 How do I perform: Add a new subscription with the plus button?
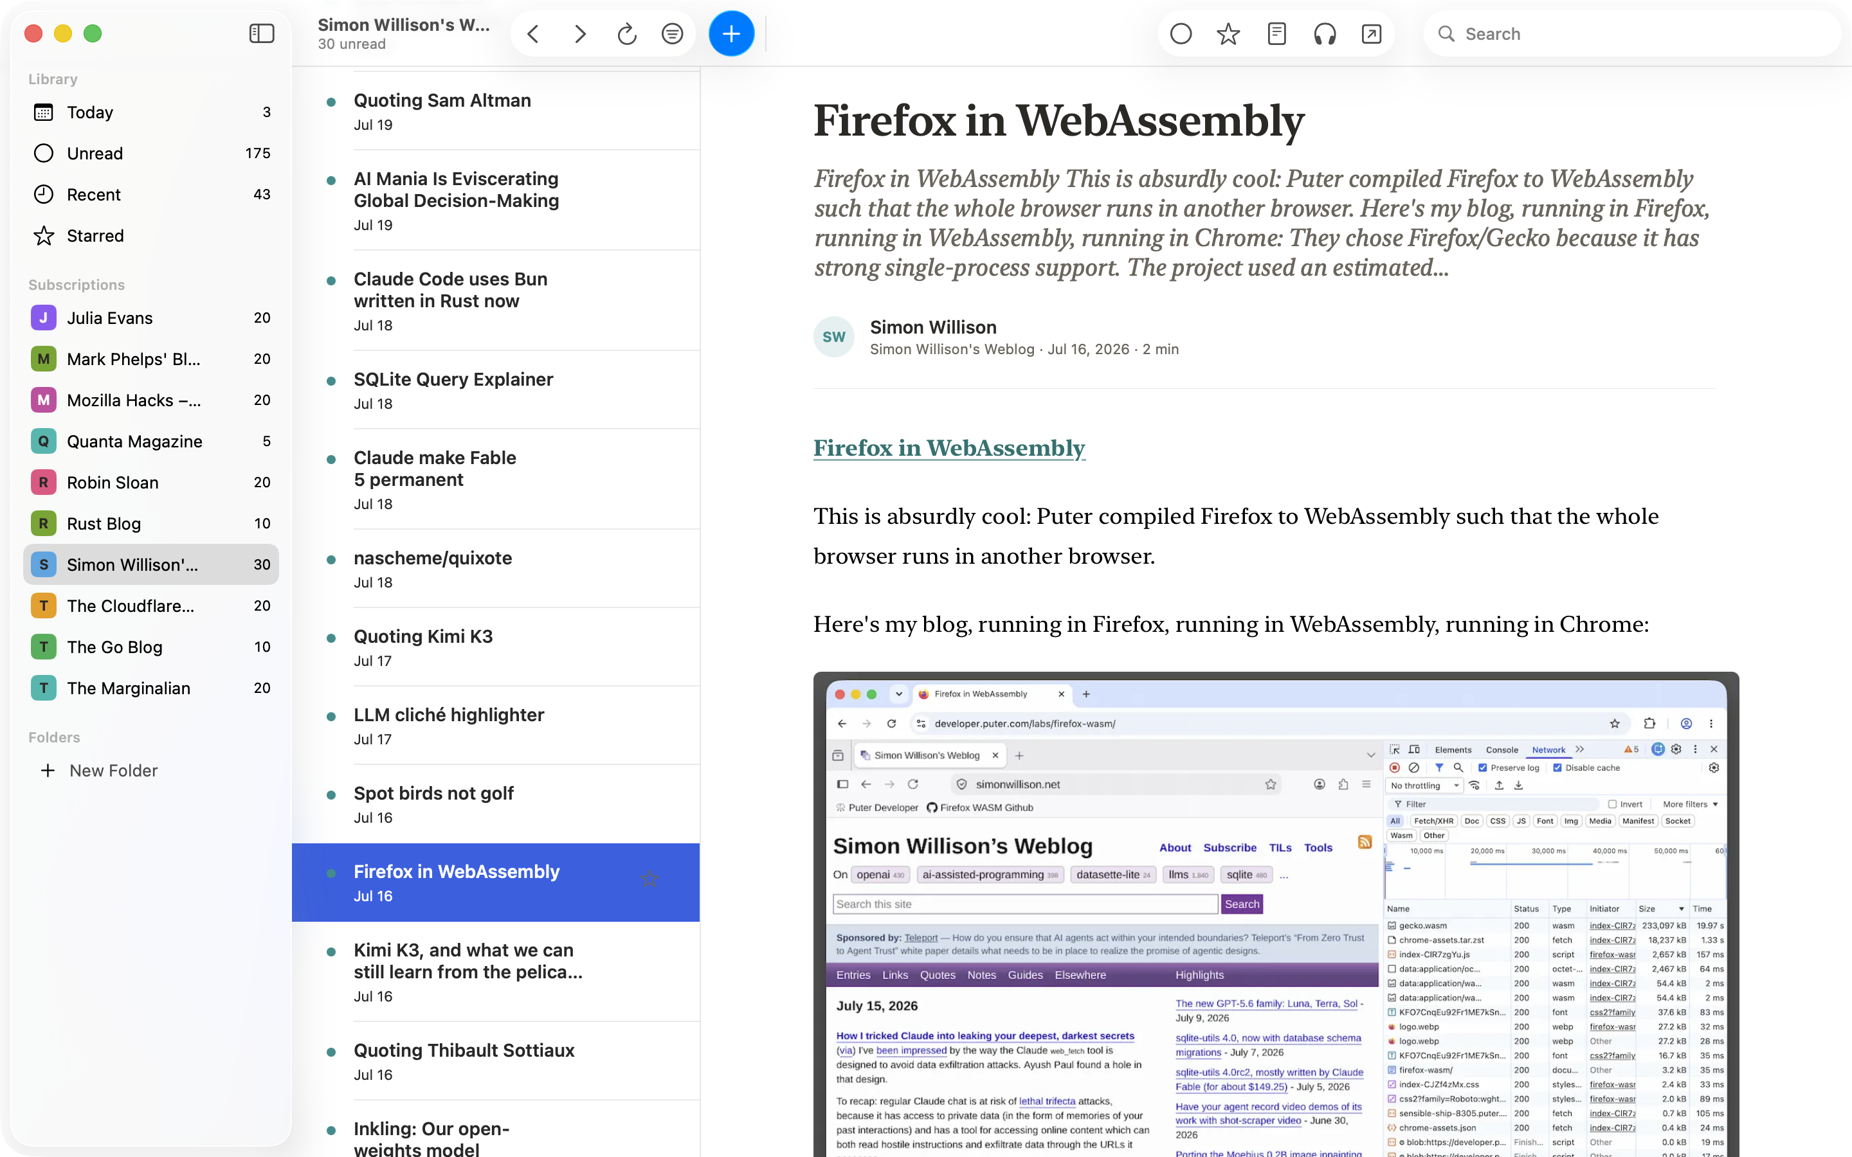(x=732, y=33)
